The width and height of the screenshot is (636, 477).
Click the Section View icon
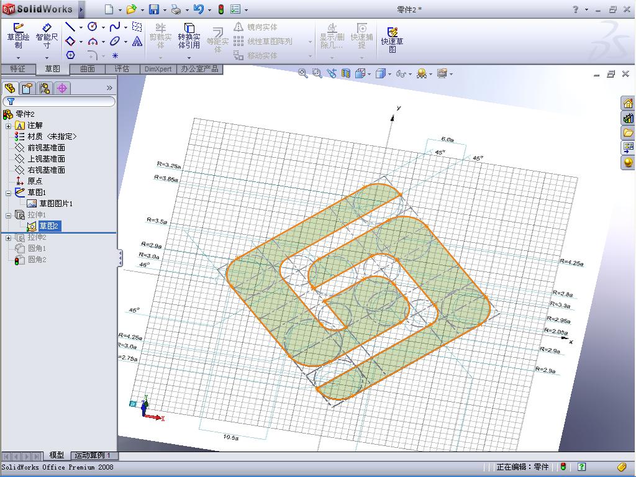tap(345, 73)
